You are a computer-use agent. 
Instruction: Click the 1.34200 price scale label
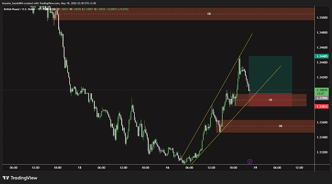coord(322,78)
